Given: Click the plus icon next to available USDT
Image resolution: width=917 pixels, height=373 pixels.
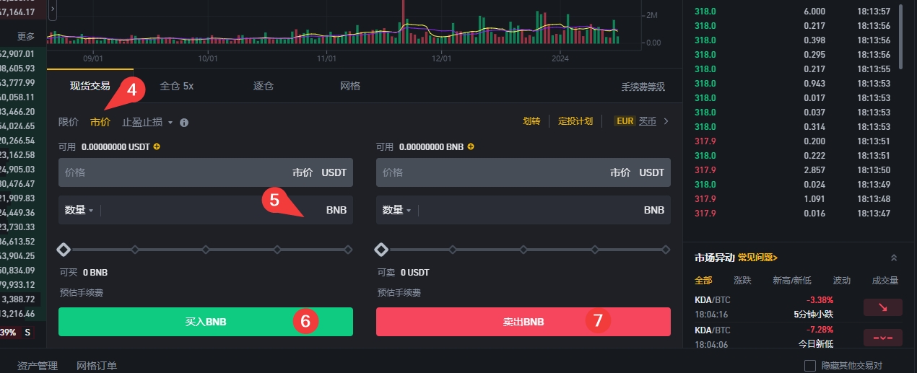Looking at the screenshot, I should [157, 146].
